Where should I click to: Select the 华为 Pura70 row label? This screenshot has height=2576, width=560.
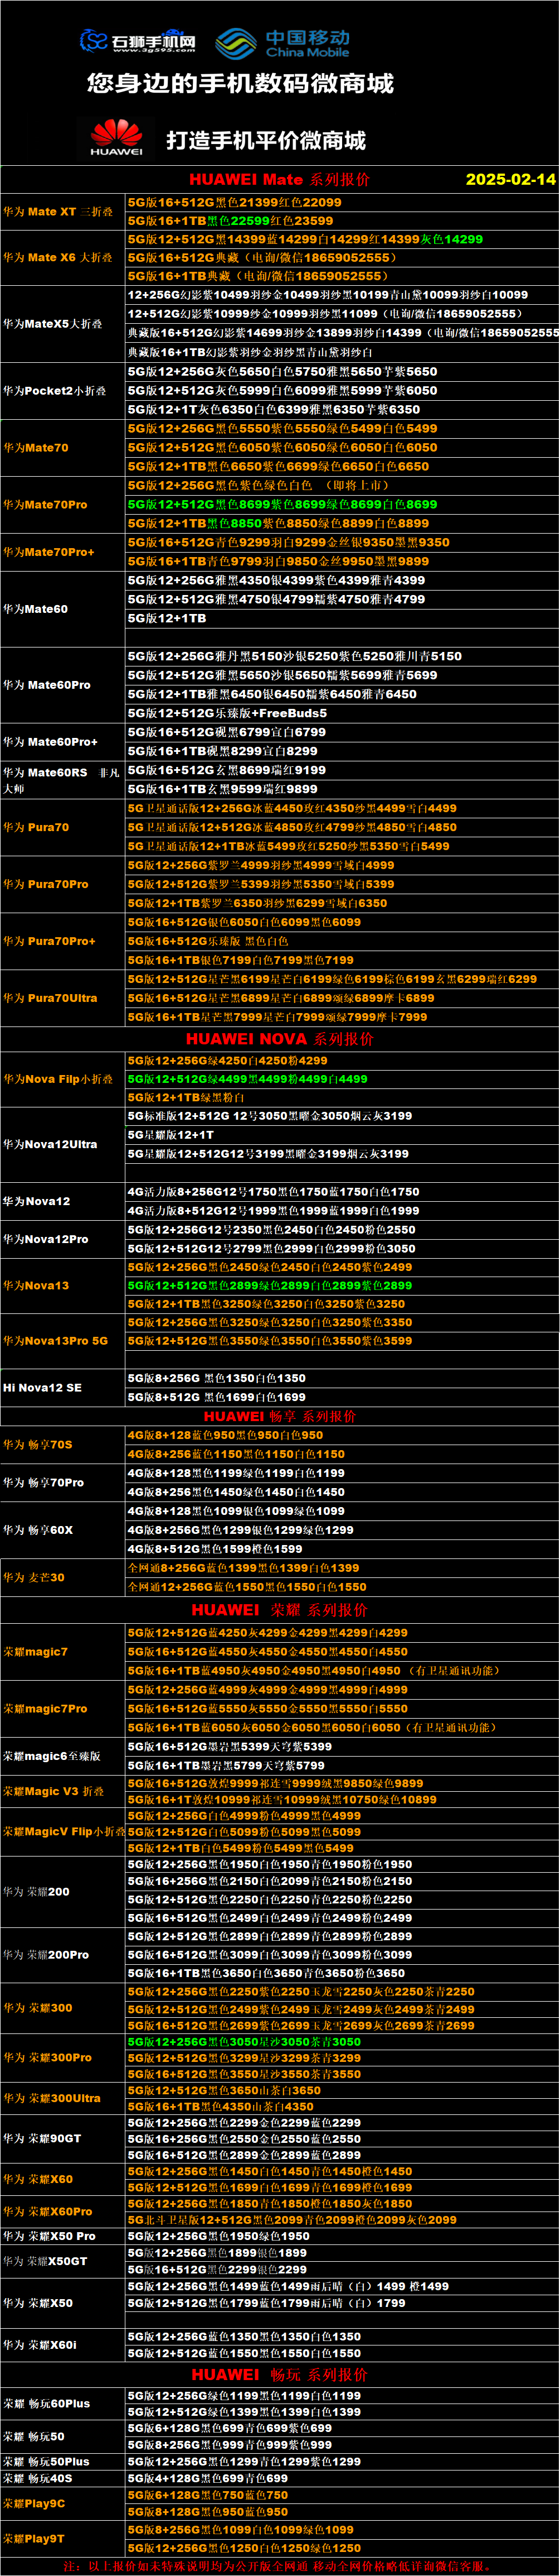[36, 827]
